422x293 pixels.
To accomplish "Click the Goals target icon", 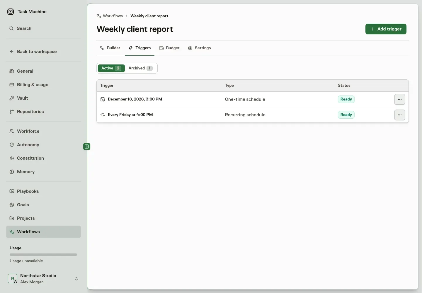I will 12,205.
